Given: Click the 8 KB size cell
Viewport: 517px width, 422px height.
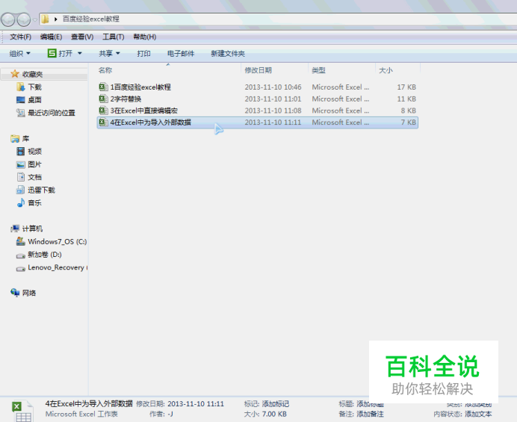Looking at the screenshot, I should point(409,111).
